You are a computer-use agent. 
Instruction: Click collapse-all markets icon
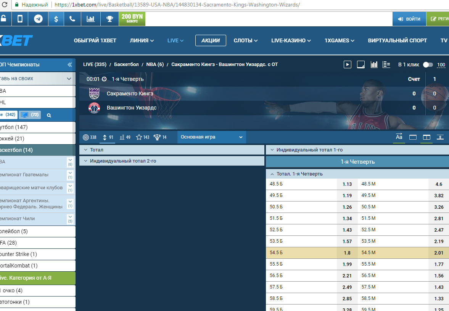(x=440, y=137)
